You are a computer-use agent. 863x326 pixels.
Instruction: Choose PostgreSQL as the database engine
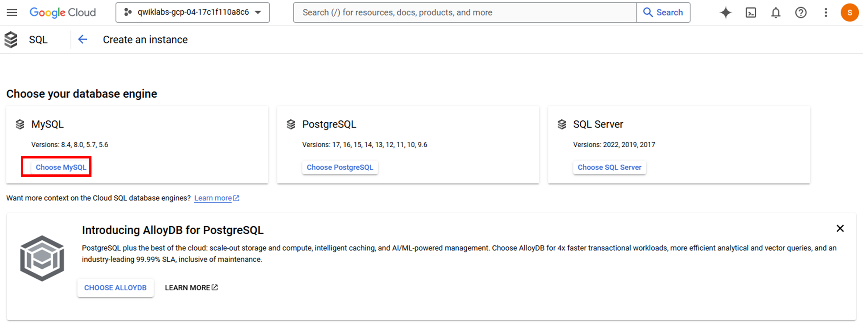(340, 167)
